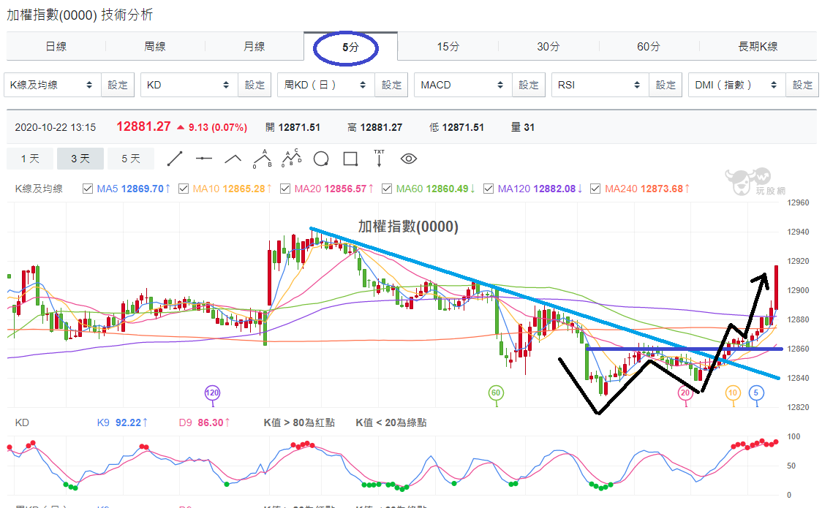Switch to the 30分 tab
This screenshot has height=508, width=822.
point(548,47)
